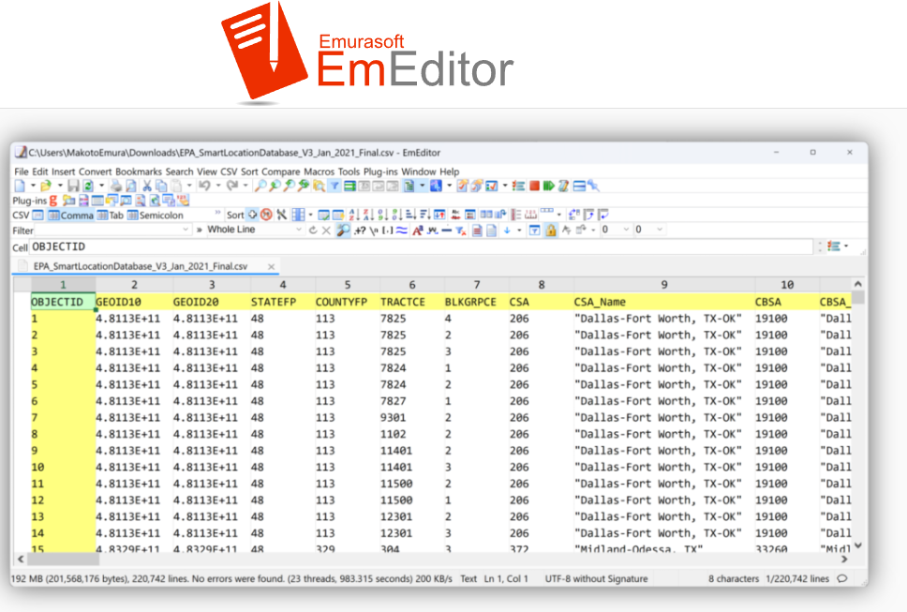Click the sort Z to A descending icon

tap(368, 215)
